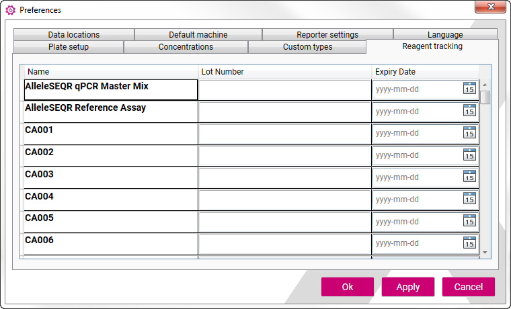Screen dimensions: 511x309
Task: Open calendar picker in CA003 row
Action: click(469, 177)
